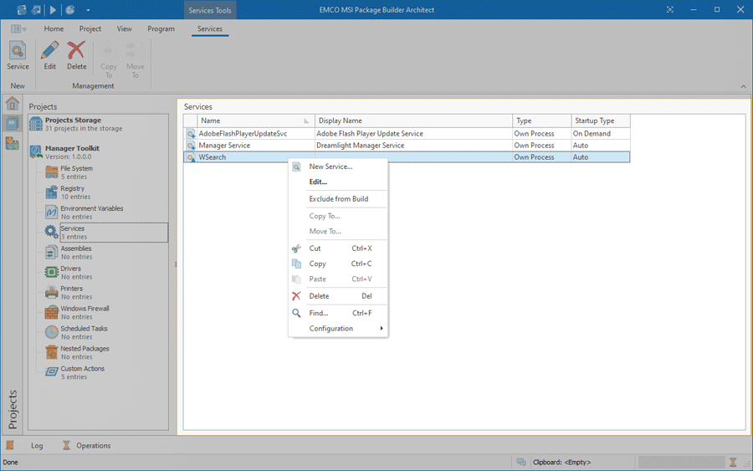Screen dimensions: 753x471
Task: Click the chat icon in status bar
Action: [521, 462]
